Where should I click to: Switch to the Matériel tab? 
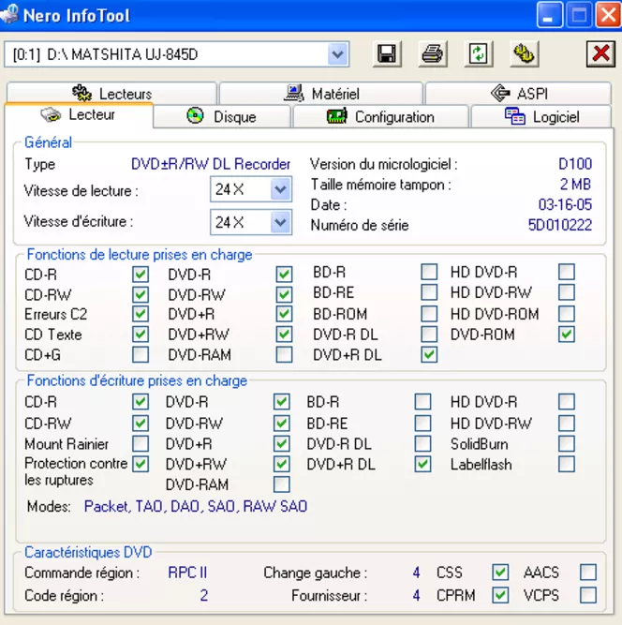coord(320,94)
